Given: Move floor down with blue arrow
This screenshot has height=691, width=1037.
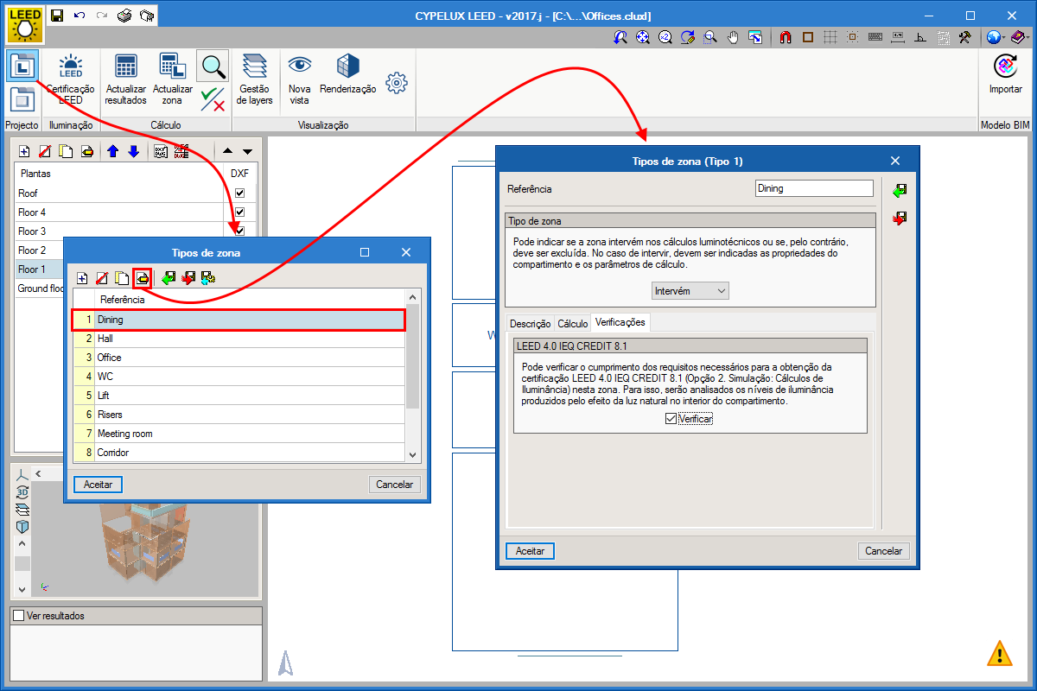Looking at the screenshot, I should click(x=133, y=151).
